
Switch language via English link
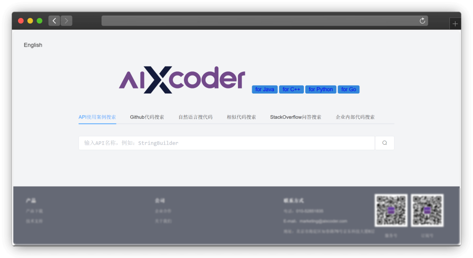[33, 45]
